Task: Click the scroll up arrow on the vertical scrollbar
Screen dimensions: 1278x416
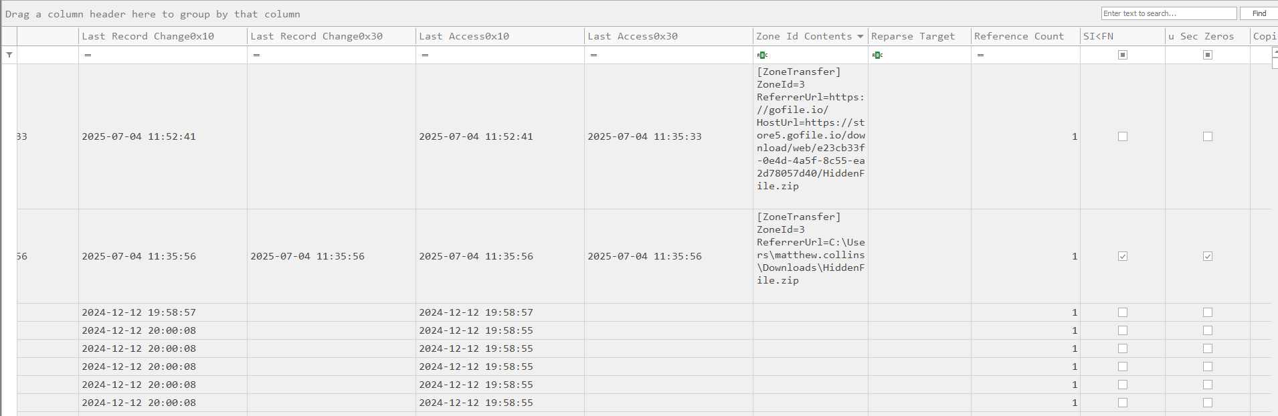Action: pos(1275,52)
